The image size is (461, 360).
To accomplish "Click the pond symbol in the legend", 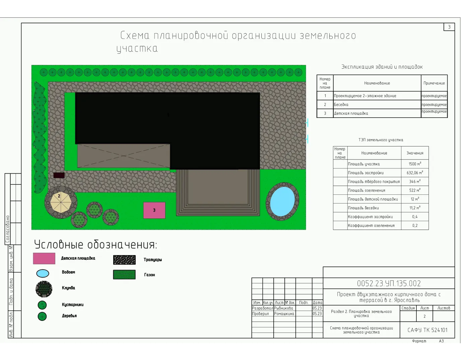I will [x=43, y=274].
